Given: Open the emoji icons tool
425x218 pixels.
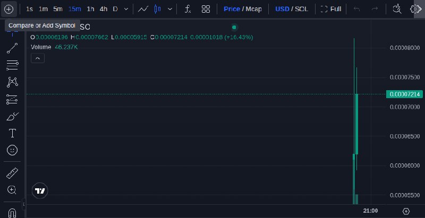Looking at the screenshot, I should 12,150.
